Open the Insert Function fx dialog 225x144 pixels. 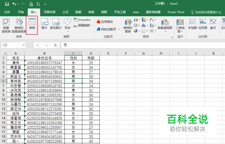[55, 45]
